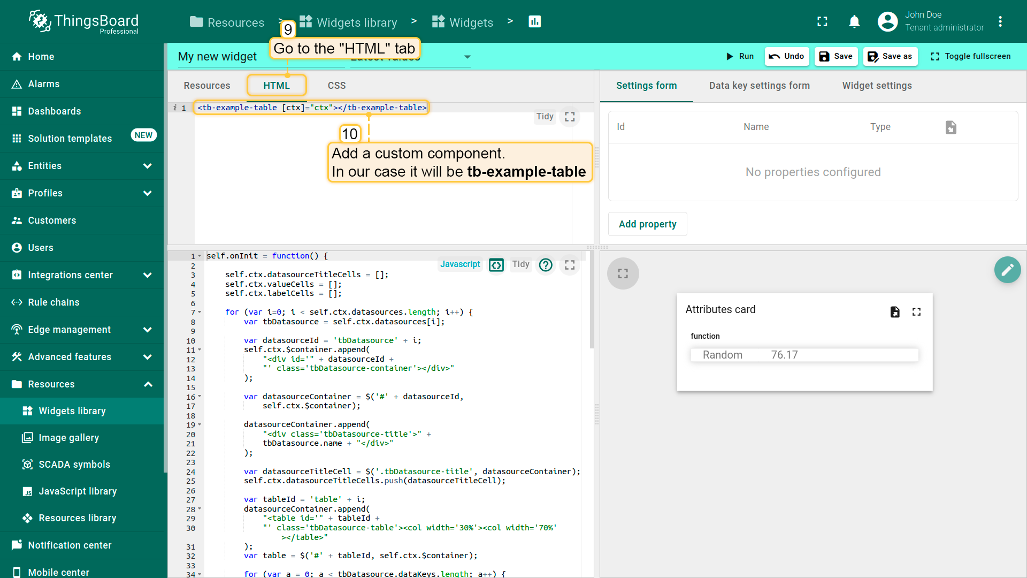Click the My new widget title field
This screenshot has width=1027, height=578.
pos(217,57)
